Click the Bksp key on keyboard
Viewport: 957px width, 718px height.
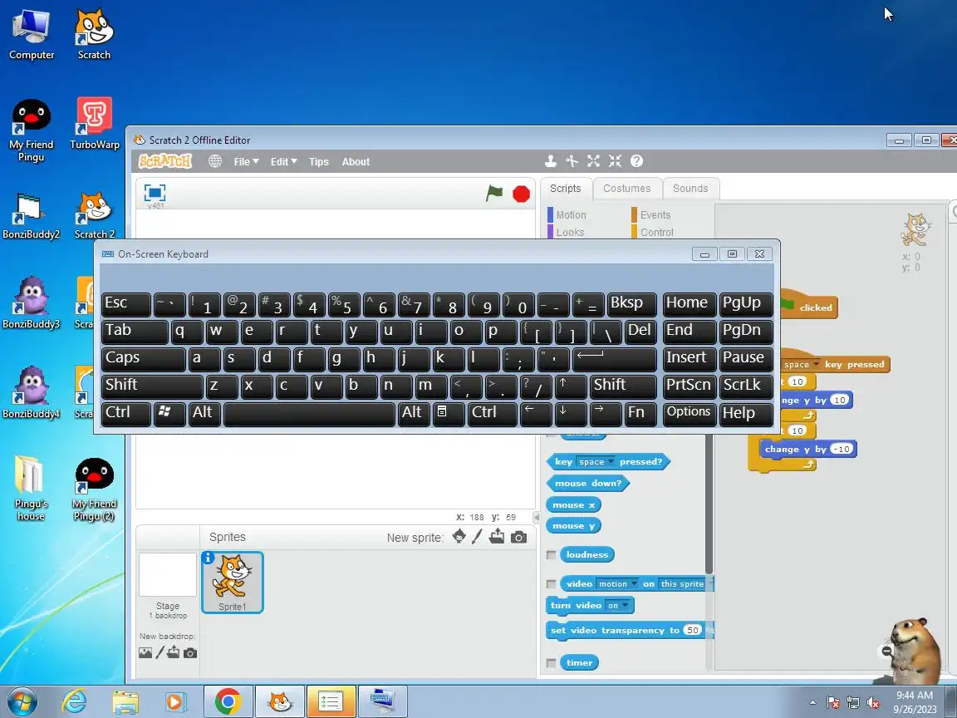click(631, 304)
